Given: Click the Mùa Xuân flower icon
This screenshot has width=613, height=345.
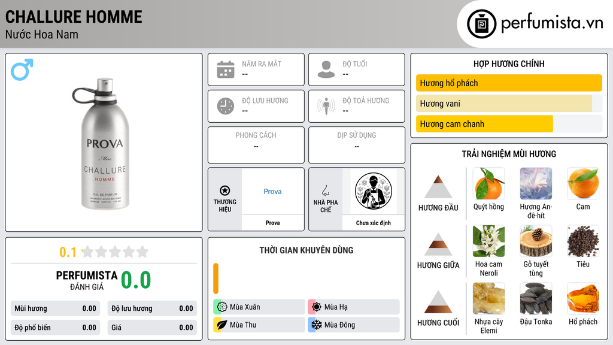Looking at the screenshot, I should pos(222,307).
